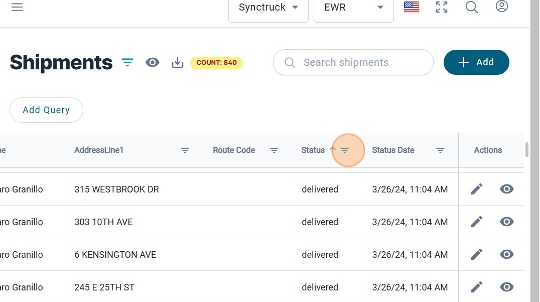
Task: Edit the 6 KENSINGTON AVE shipment
Action: [477, 254]
